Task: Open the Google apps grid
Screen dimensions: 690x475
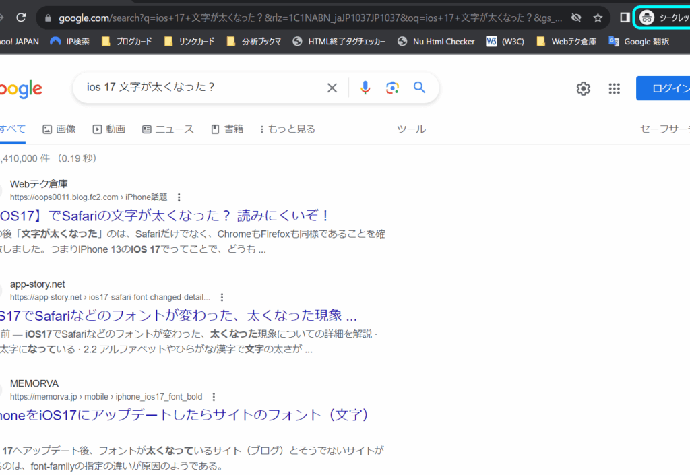Action: [x=614, y=88]
